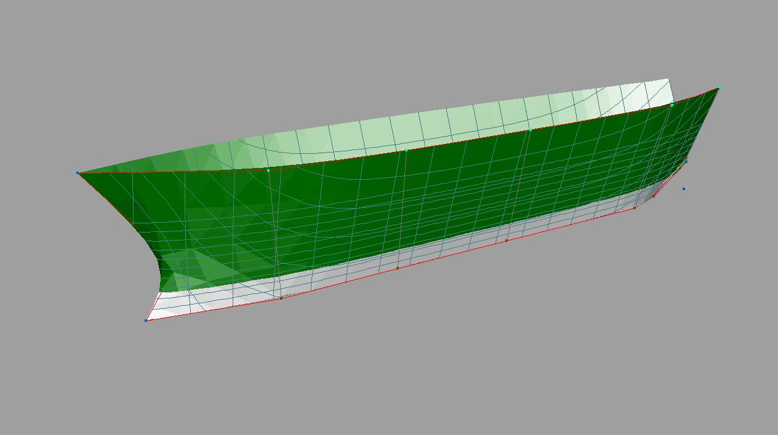Select the isolated blue point floating right of hull
The image size is (778, 435).
683,189
